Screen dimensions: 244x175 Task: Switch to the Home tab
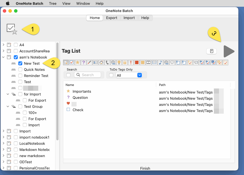95,18
